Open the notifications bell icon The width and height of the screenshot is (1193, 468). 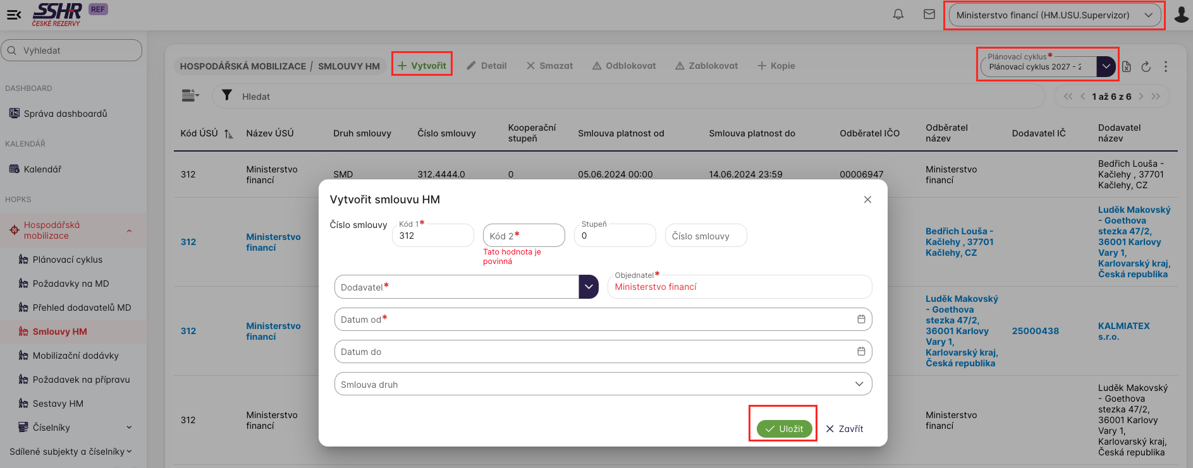click(x=898, y=15)
